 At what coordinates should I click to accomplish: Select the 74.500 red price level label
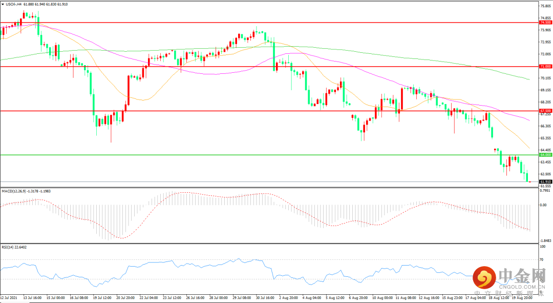click(546, 22)
